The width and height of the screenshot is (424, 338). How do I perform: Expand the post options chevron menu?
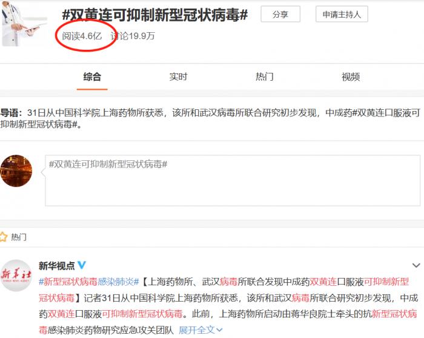coord(416,266)
